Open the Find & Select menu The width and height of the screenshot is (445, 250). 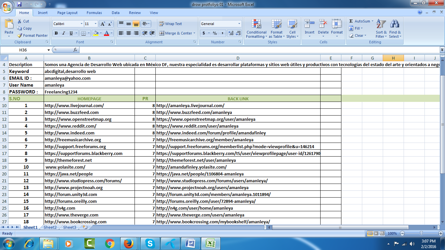(395, 29)
